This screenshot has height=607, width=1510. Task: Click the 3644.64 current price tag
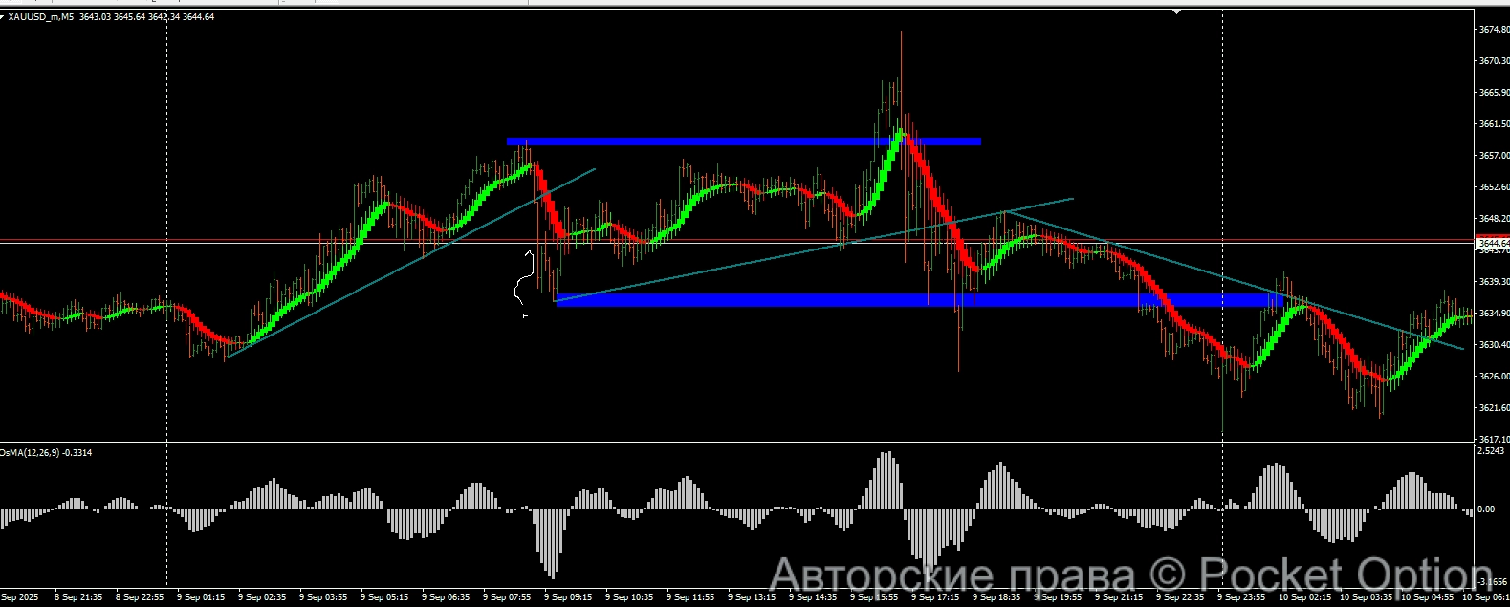coord(1493,243)
